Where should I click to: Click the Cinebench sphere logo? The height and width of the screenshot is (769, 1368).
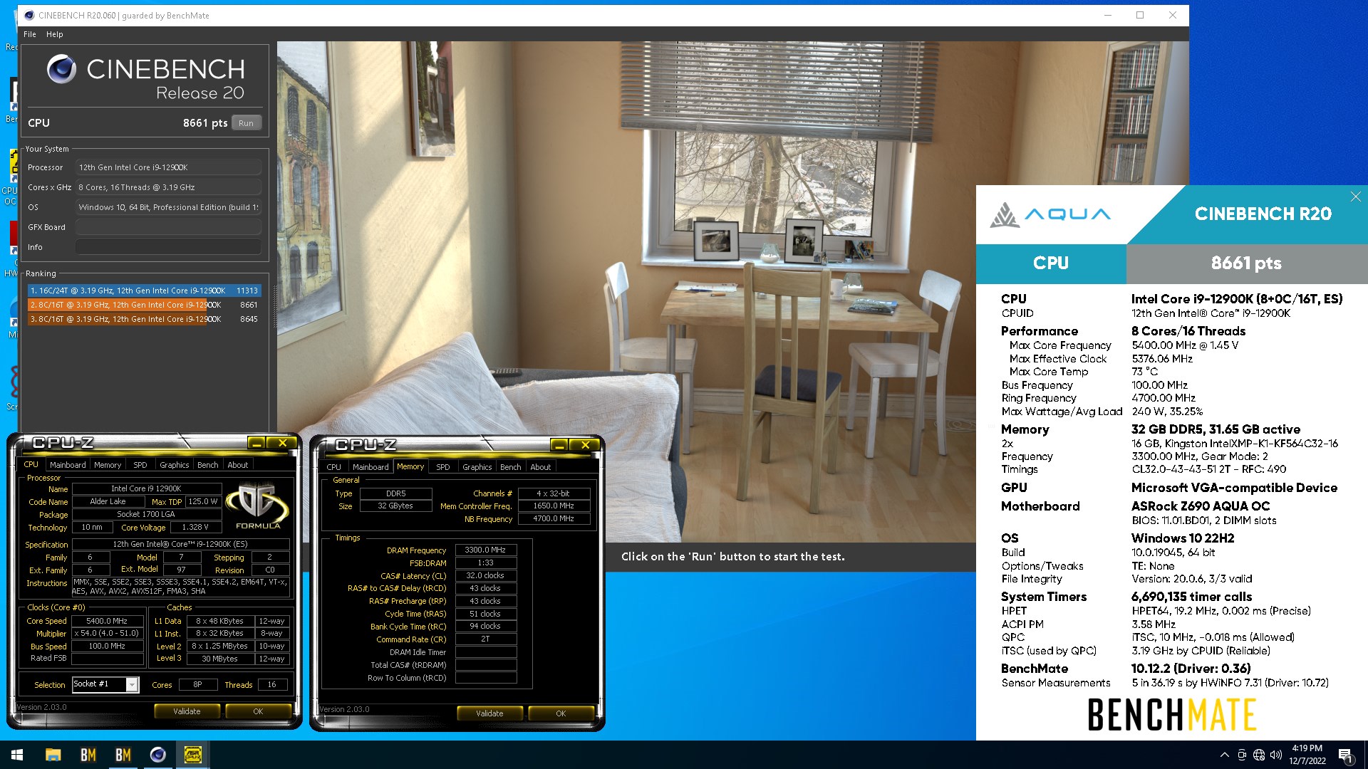click(x=62, y=69)
